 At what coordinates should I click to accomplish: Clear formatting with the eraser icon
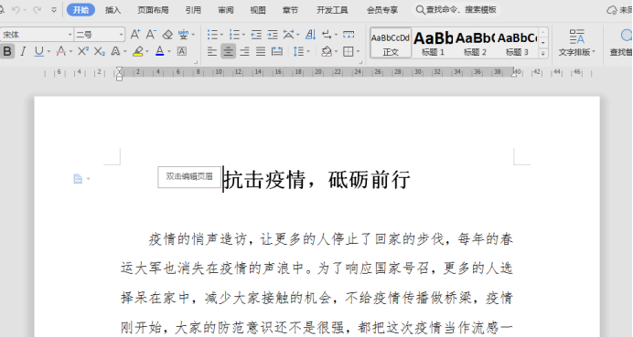point(167,35)
